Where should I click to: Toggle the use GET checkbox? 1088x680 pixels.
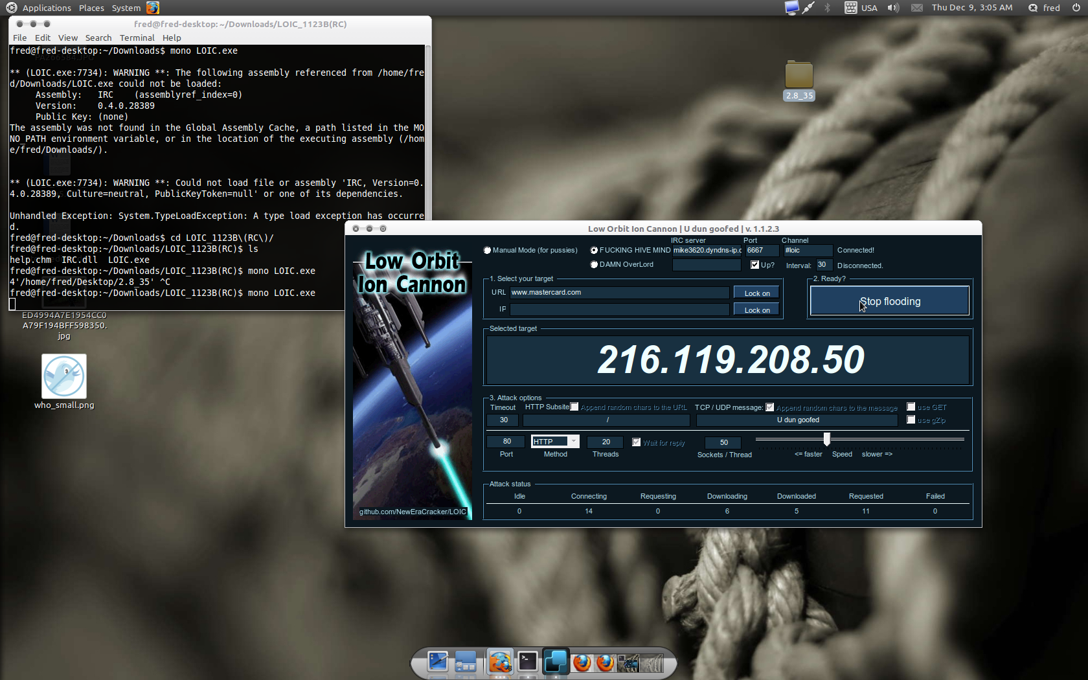911,407
